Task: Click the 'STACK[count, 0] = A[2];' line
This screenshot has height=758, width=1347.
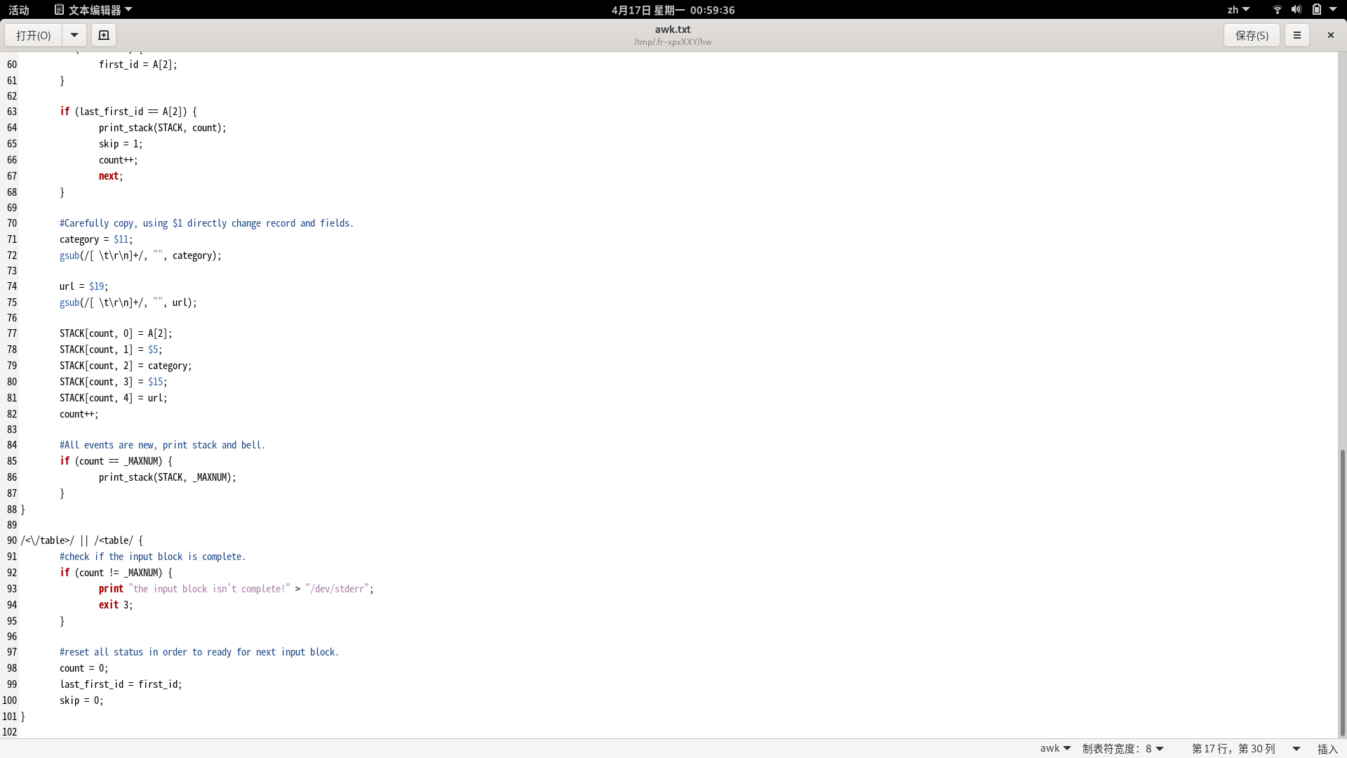Action: [116, 333]
